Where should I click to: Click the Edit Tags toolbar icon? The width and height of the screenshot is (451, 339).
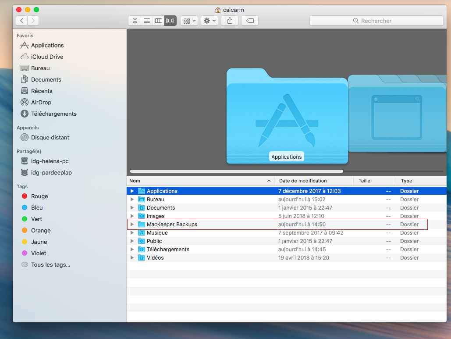click(250, 21)
